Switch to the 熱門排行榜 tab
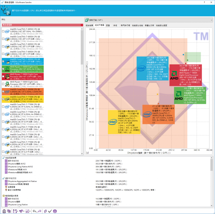 point(125,25)
